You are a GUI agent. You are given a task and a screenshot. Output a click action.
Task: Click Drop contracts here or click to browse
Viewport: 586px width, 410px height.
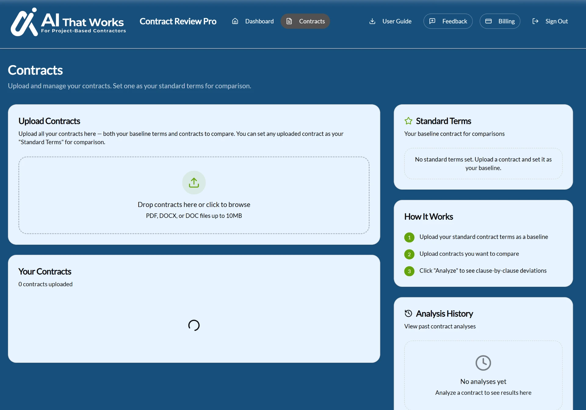(194, 205)
